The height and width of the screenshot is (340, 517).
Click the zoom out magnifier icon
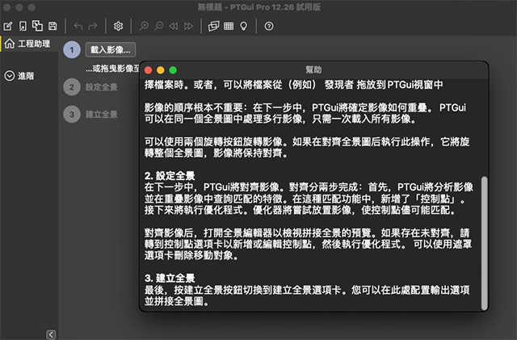point(159,26)
